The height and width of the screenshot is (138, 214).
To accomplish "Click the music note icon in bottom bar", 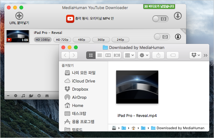I will 23,96.
